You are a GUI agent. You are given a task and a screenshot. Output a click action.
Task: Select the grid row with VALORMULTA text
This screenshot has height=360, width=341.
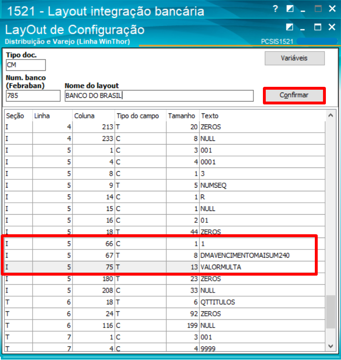pyautogui.click(x=164, y=267)
